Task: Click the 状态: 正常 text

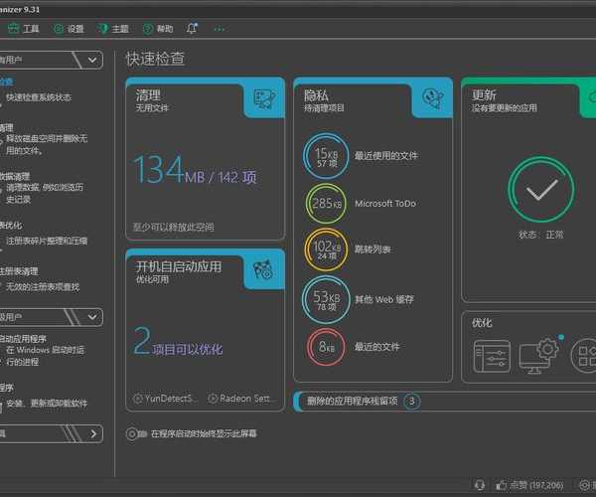Action: [x=541, y=235]
